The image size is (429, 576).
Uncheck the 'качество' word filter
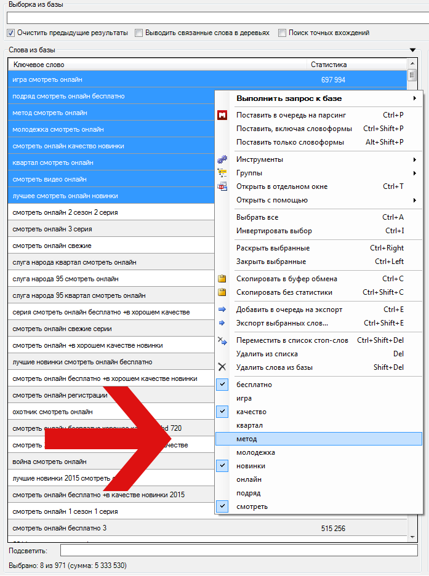pos(222,412)
